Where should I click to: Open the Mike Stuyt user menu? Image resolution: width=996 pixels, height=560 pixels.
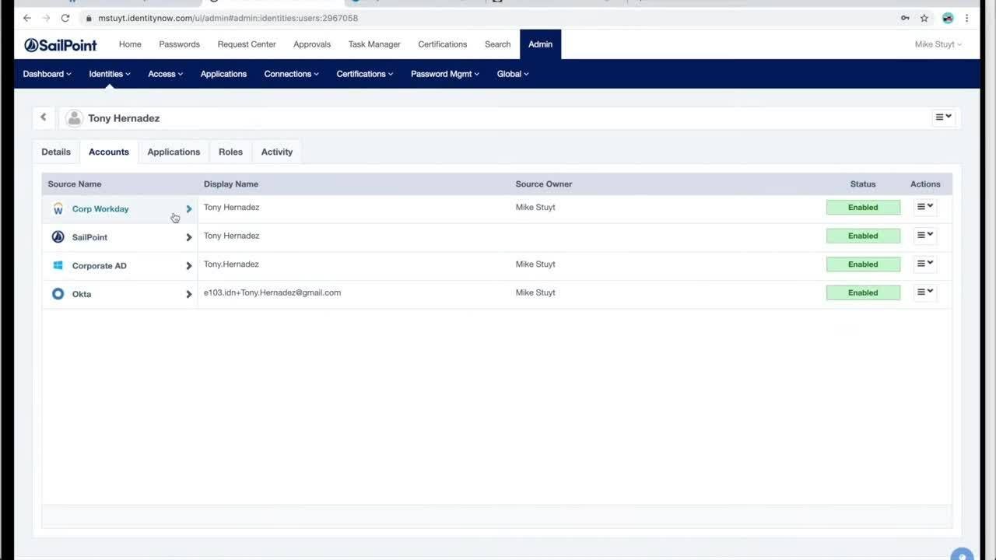938,44
